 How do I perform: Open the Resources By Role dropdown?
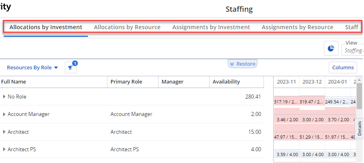coord(32,68)
